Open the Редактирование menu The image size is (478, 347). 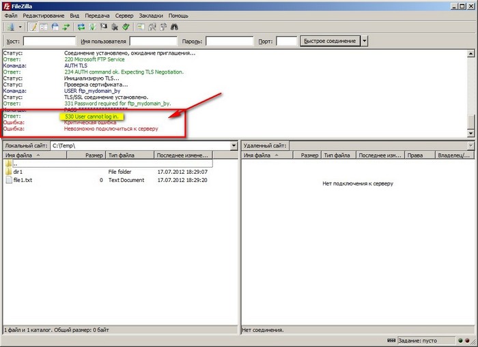[x=43, y=16]
